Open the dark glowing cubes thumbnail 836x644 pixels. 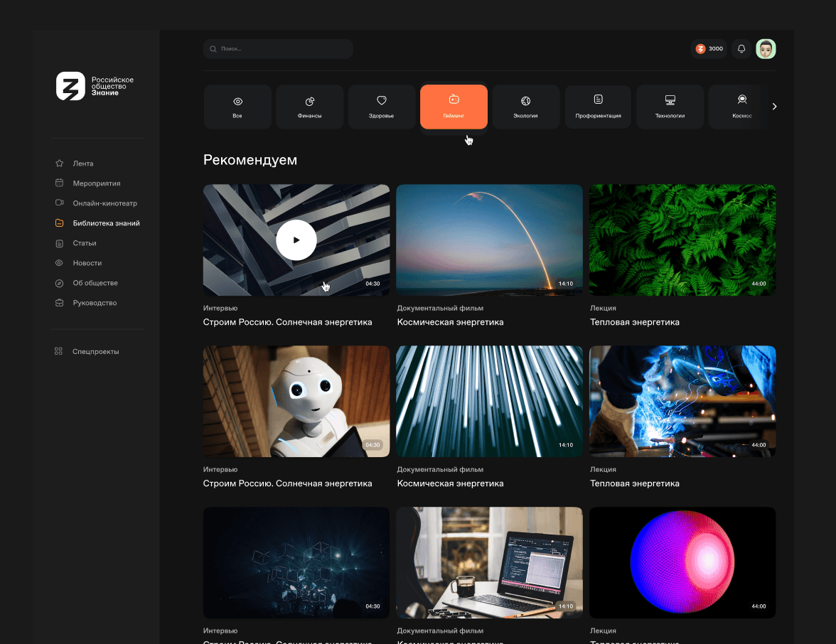pos(296,562)
